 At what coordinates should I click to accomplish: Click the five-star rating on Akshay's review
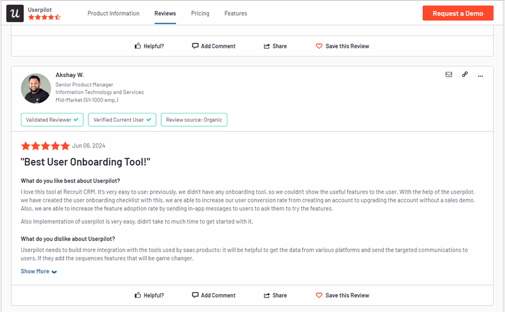(x=45, y=146)
